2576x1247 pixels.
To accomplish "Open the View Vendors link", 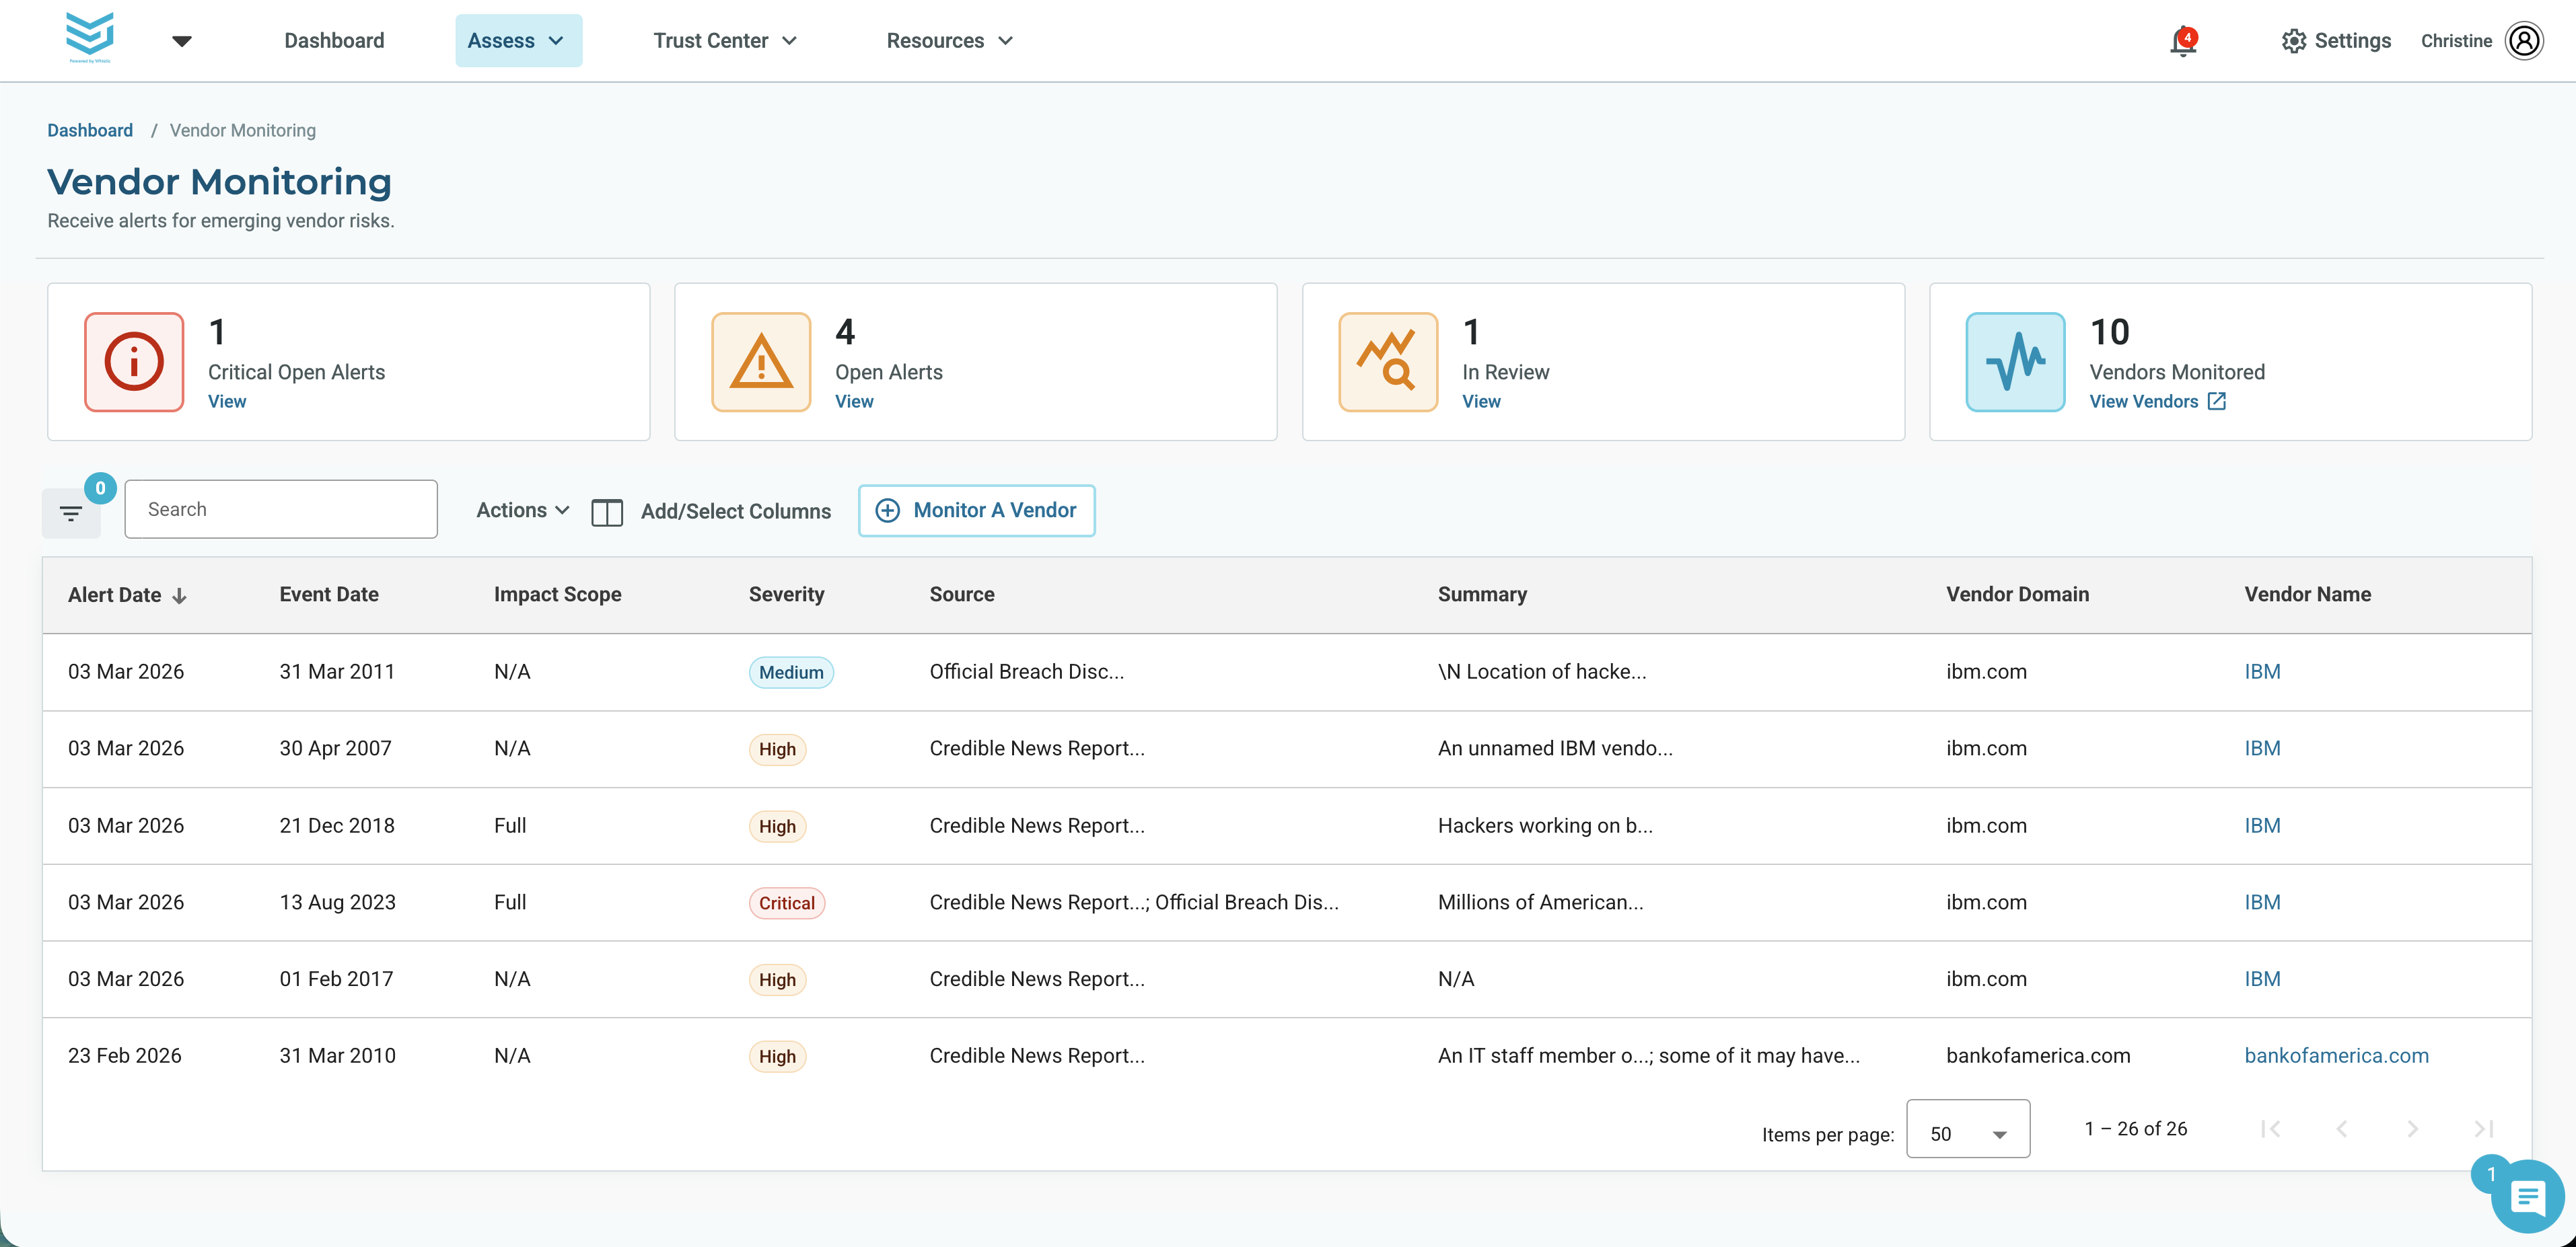I will pyautogui.click(x=2157, y=402).
